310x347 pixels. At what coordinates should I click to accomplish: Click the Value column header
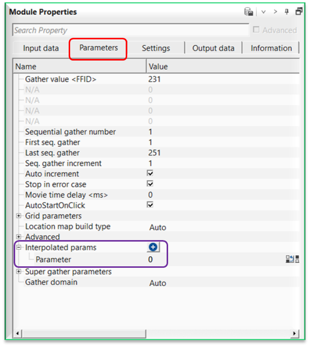(x=223, y=67)
